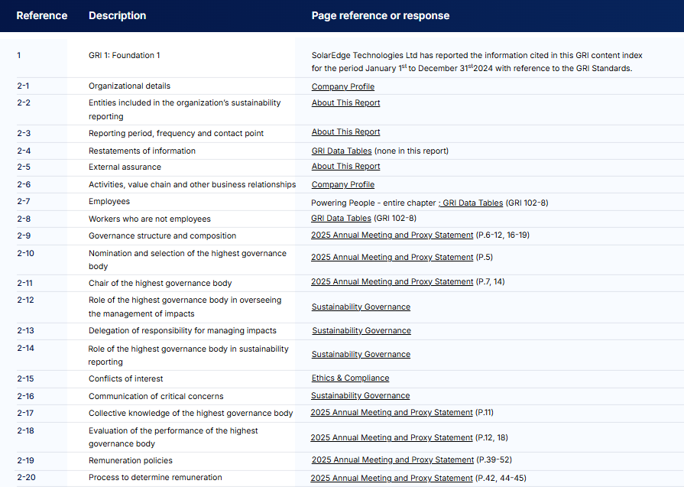This screenshot has height=487, width=684.
Task: Select Role of highest governance body in sustainability reporting
Action: tap(189, 356)
